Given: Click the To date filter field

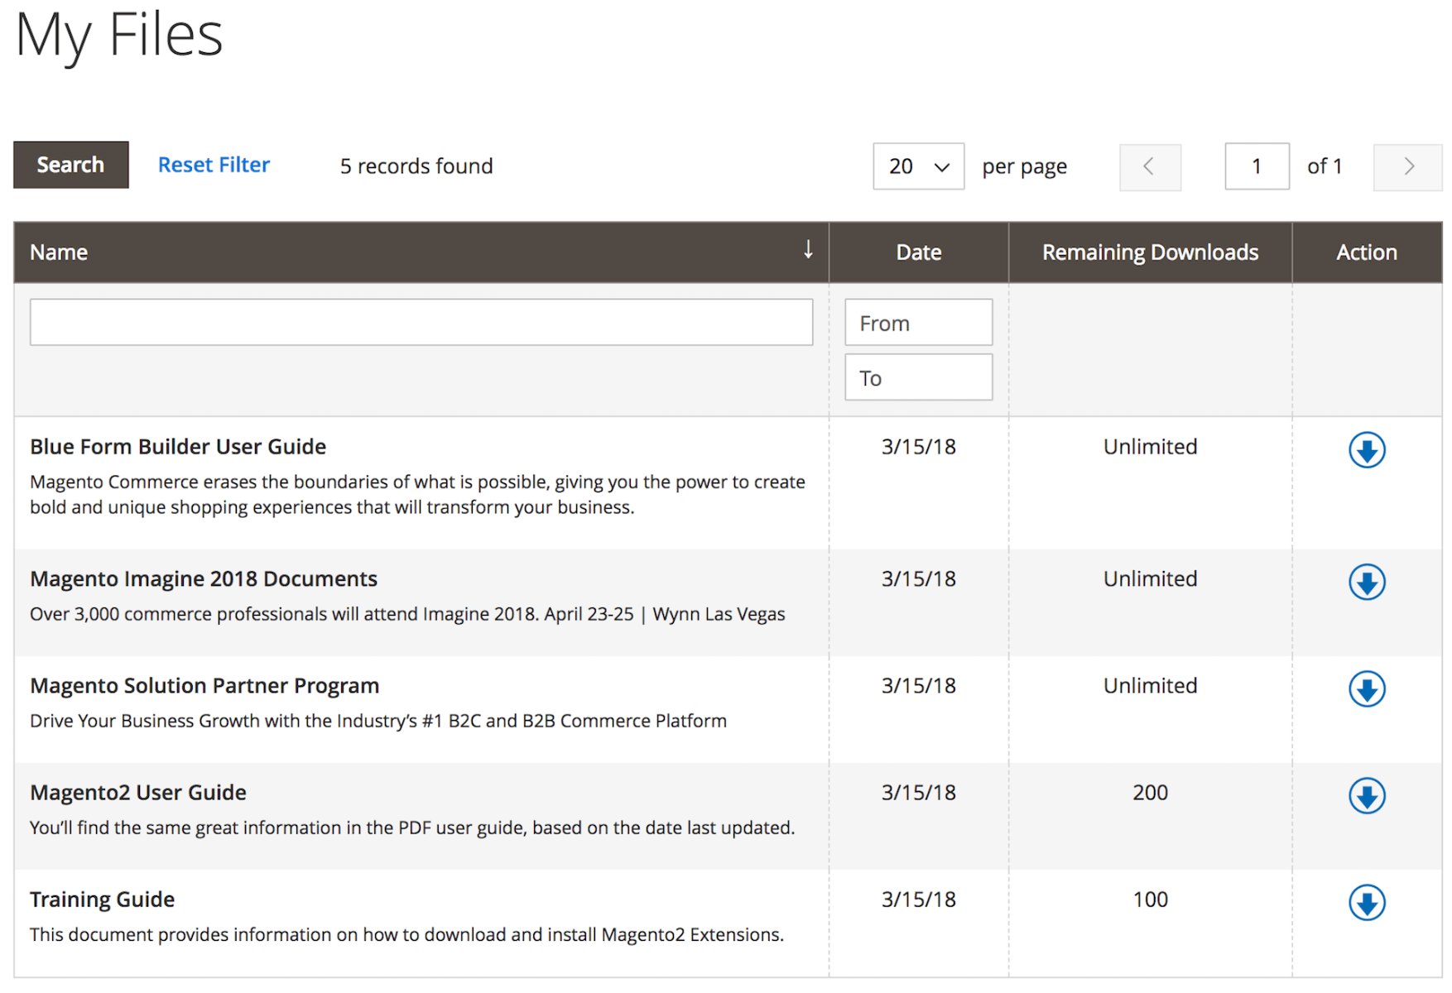Looking at the screenshot, I should pos(918,377).
